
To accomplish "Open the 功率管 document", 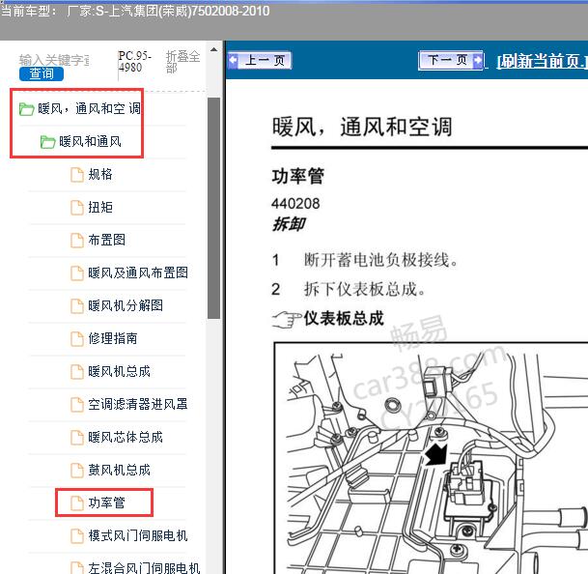I will (106, 503).
